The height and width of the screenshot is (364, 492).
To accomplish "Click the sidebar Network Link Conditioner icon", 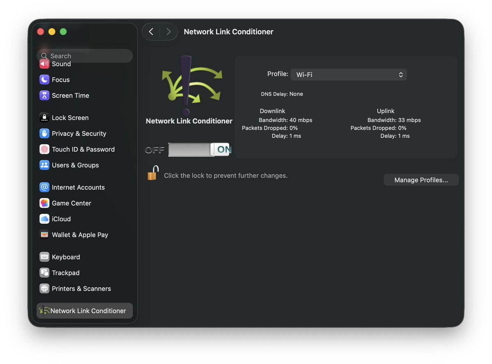I will pos(44,311).
